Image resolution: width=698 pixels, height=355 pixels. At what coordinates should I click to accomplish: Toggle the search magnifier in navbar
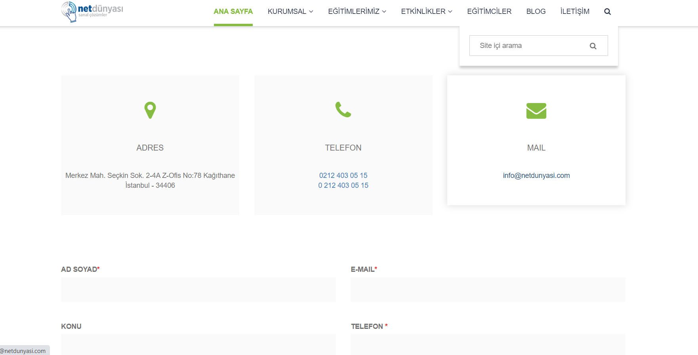click(607, 11)
